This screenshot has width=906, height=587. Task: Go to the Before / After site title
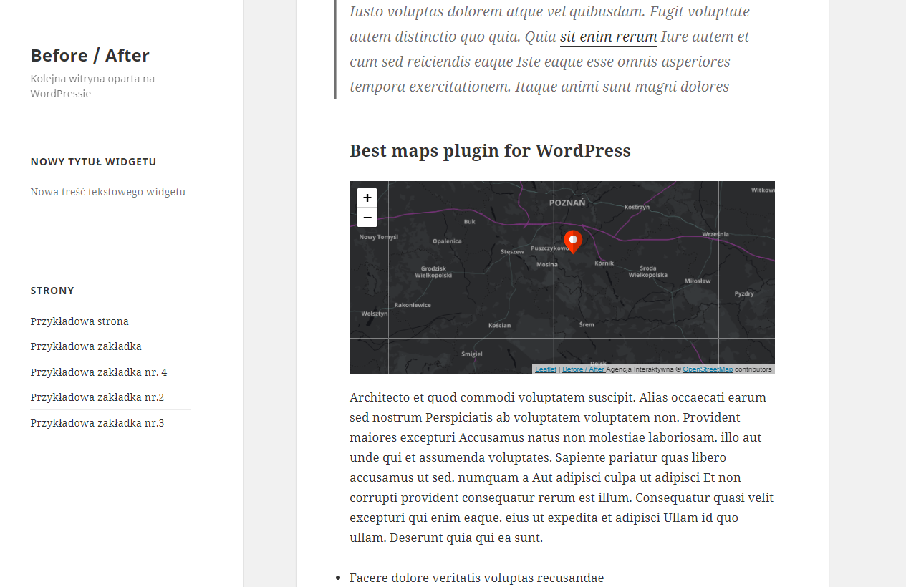click(90, 55)
